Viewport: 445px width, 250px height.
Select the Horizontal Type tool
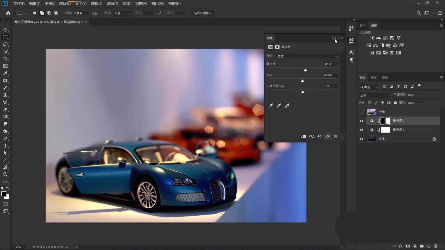tap(5, 146)
